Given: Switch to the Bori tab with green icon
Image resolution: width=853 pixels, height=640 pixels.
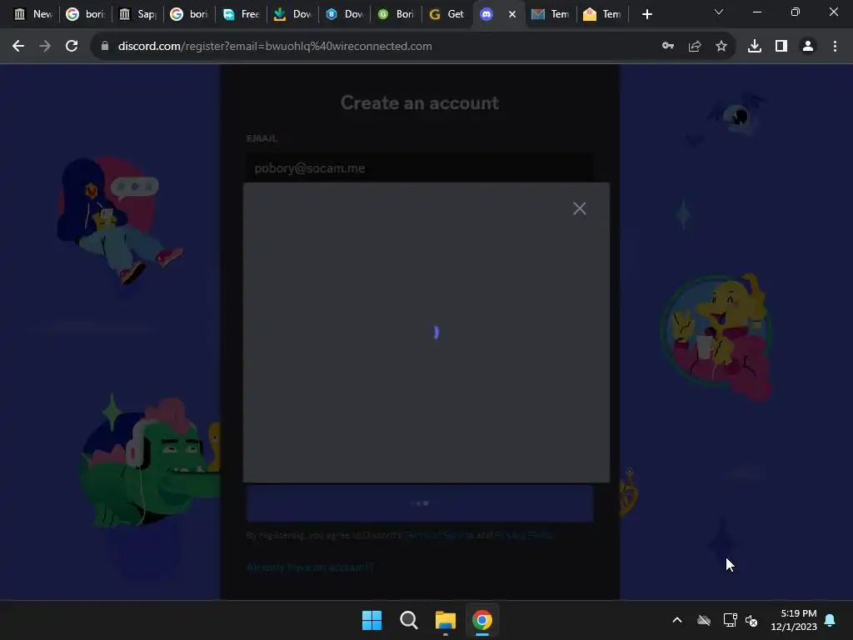Looking at the screenshot, I should [x=397, y=15].
